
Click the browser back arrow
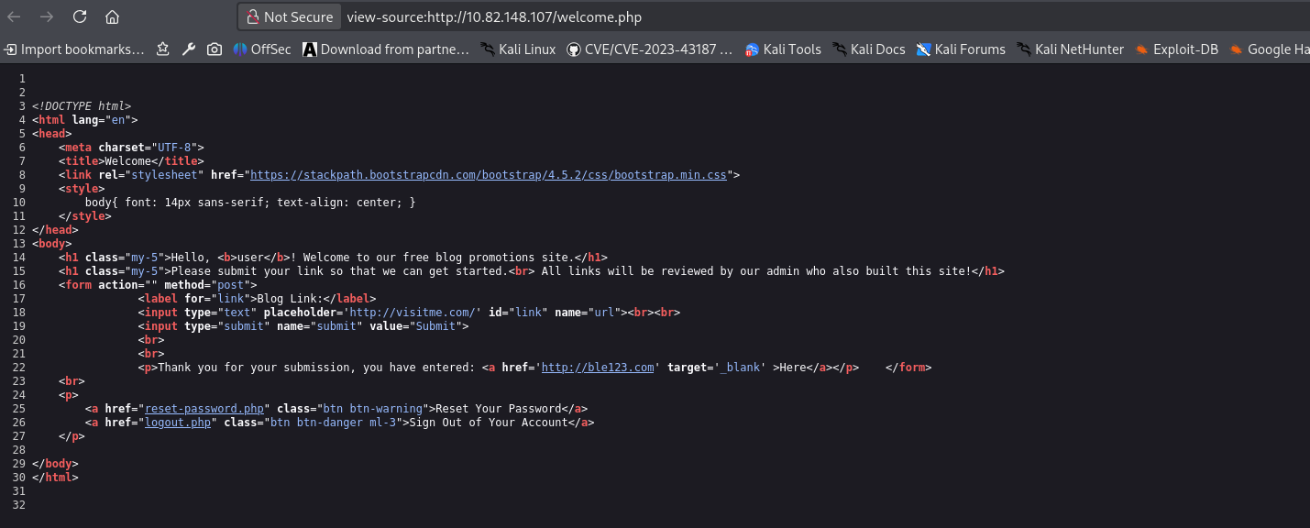point(15,16)
